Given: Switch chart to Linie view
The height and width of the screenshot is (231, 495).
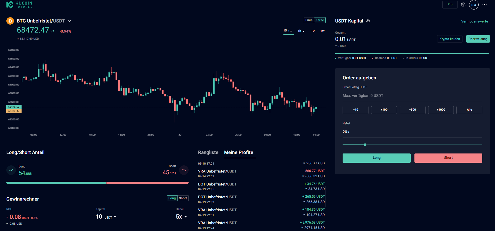Looking at the screenshot, I should click(x=309, y=20).
